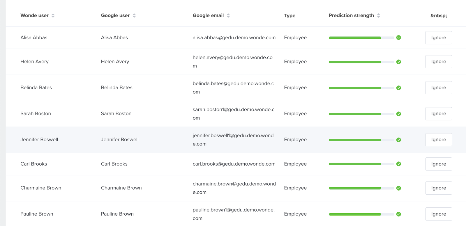The image size is (466, 226).
Task: Click prediction strength bar for Helen Avery
Action: [361, 62]
